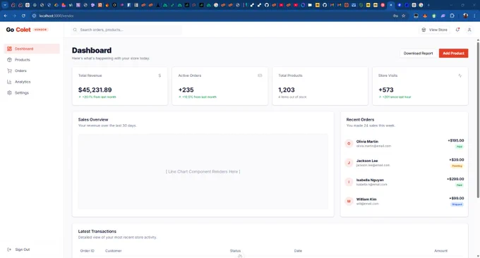
Task: Open the Extensions puzzle-piece menu
Action: click(452, 16)
